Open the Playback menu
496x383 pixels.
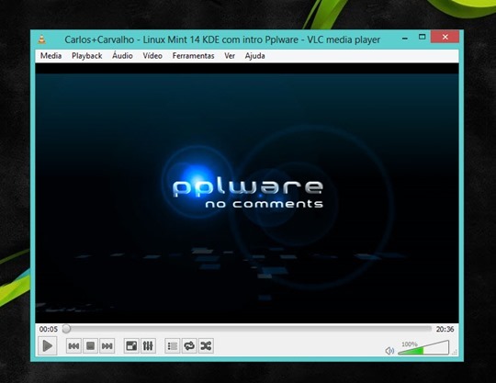(x=86, y=56)
